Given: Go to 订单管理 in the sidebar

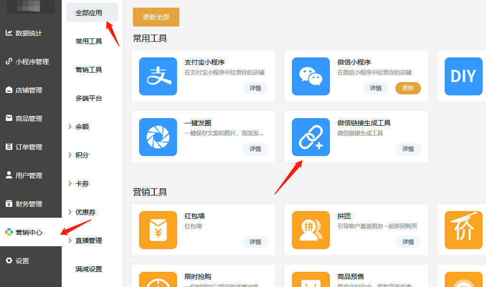Looking at the screenshot, I should pos(29,147).
